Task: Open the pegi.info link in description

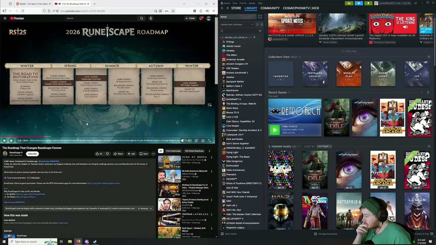Action: click(x=103, y=183)
